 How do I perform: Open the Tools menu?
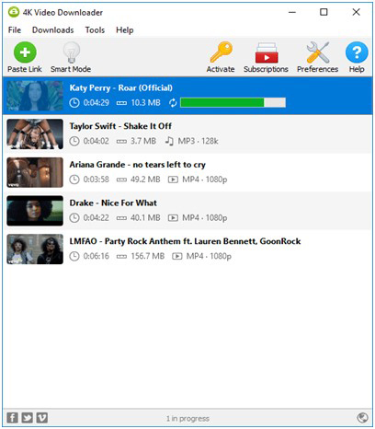point(95,30)
